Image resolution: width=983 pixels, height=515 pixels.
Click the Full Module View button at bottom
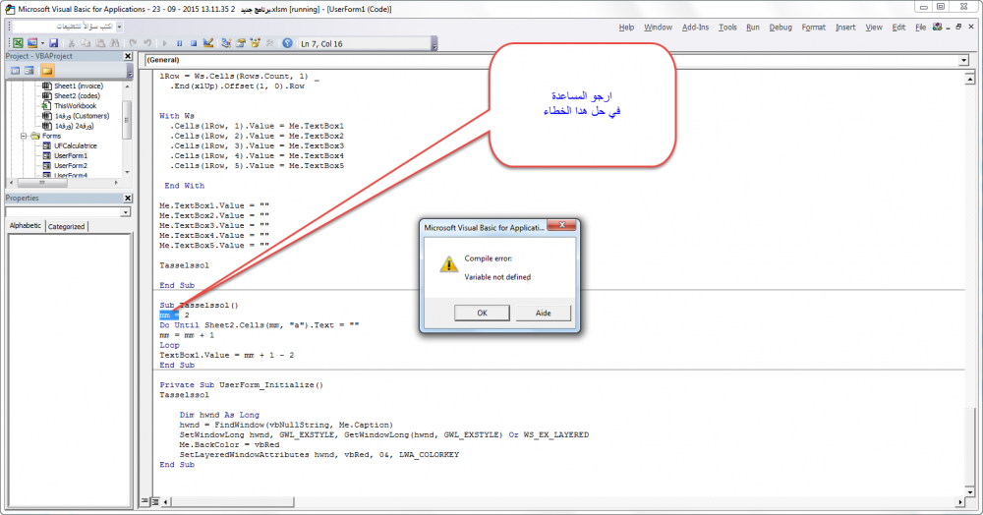click(155, 501)
